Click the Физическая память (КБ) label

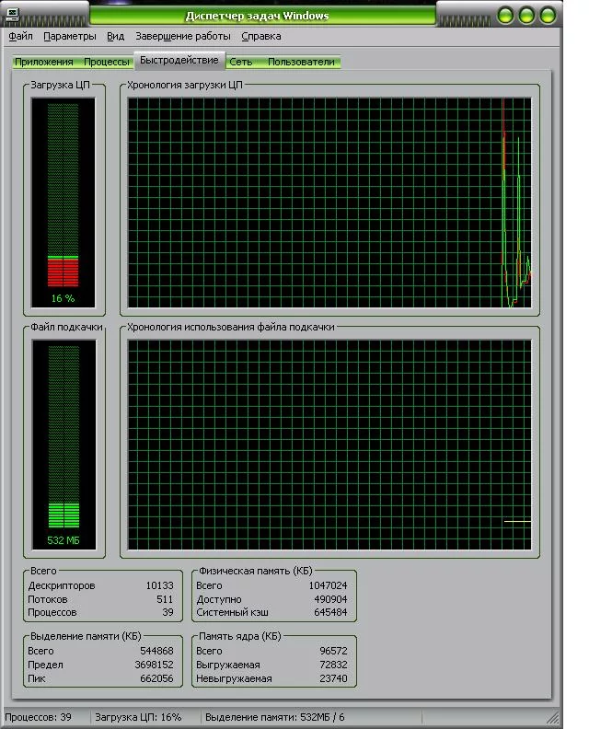pyautogui.click(x=255, y=571)
